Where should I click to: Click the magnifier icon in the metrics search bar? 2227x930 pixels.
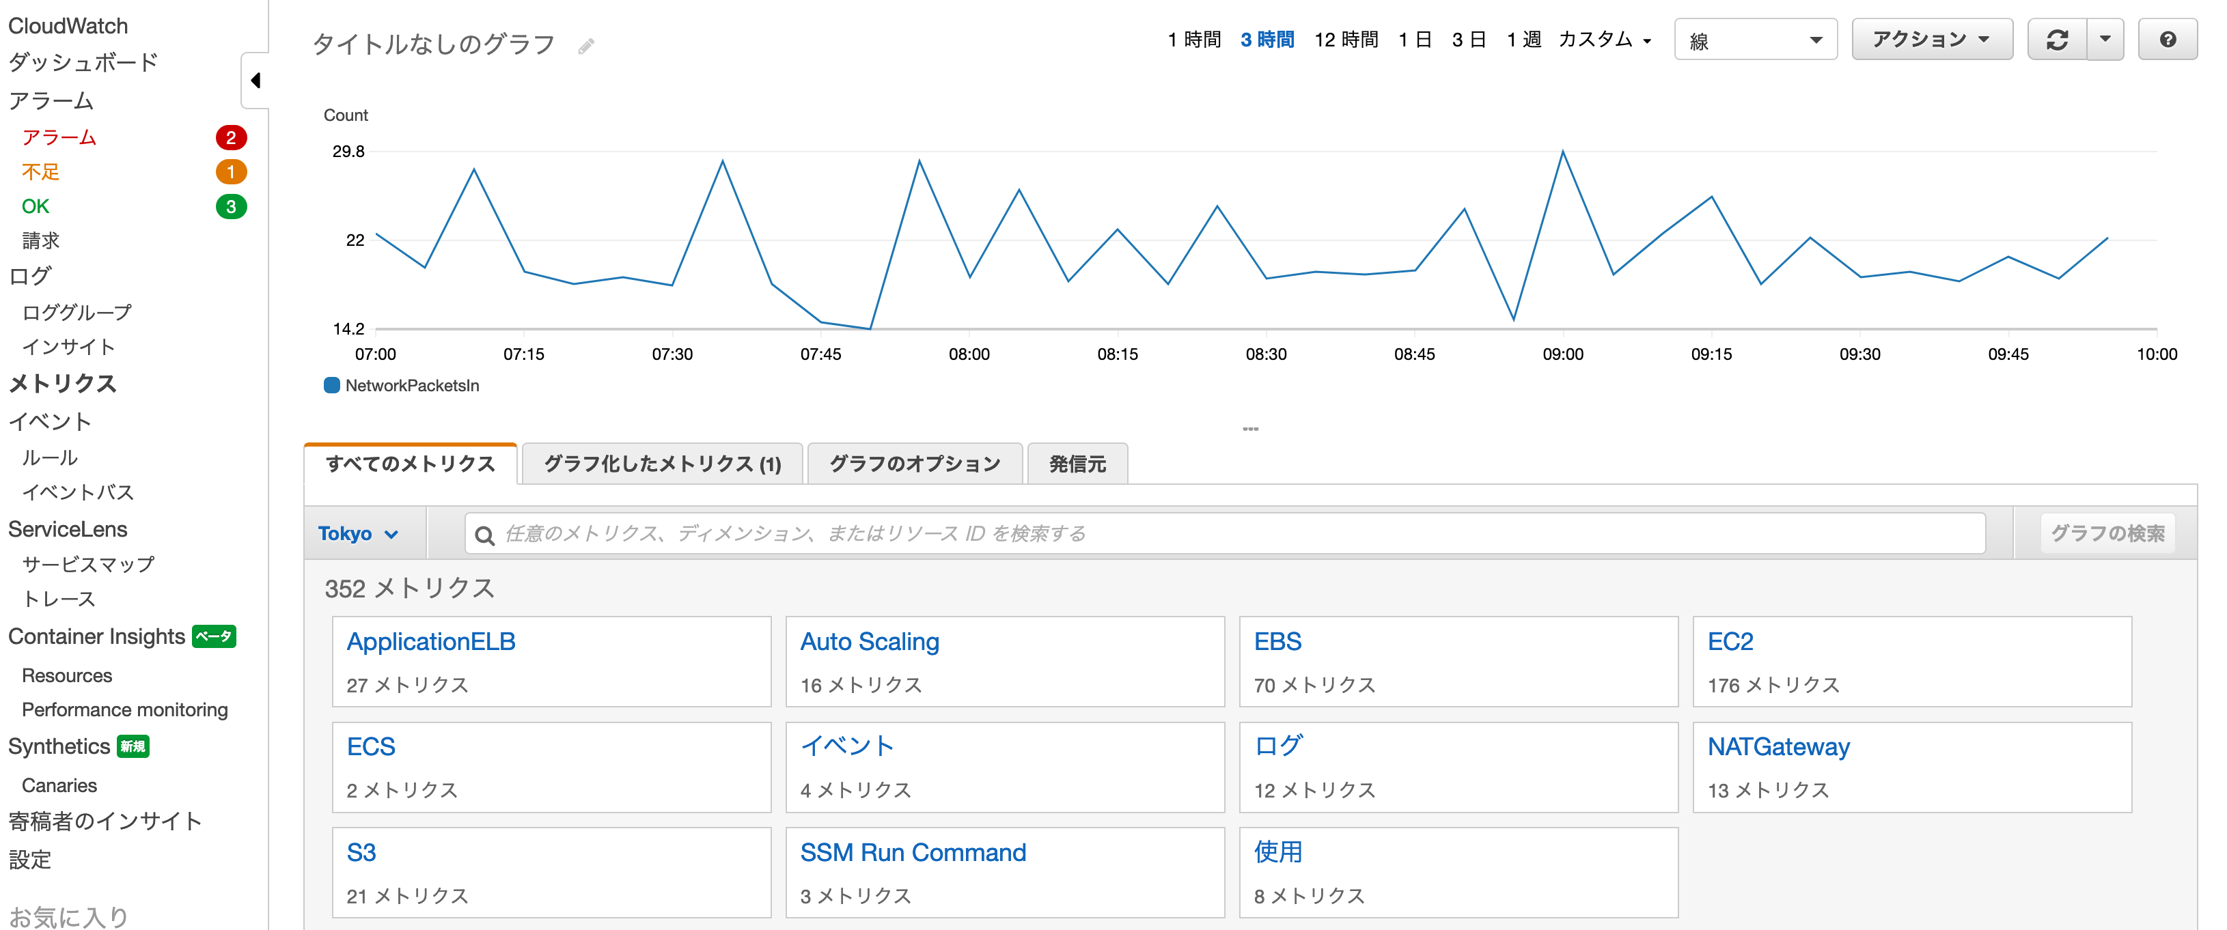click(484, 533)
